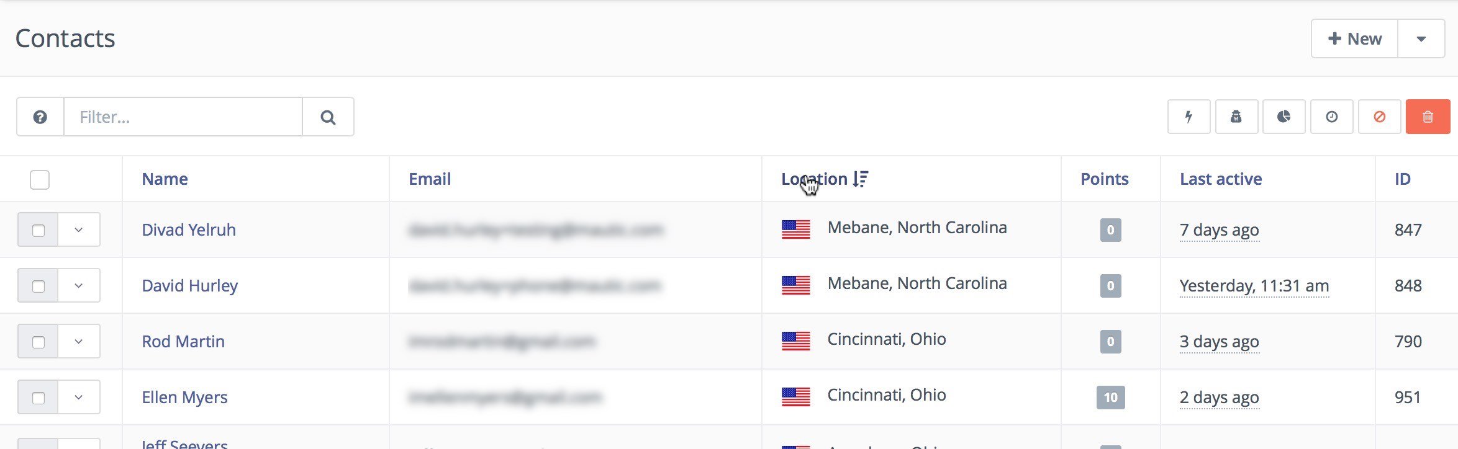Check the select-all contacts checkbox
The width and height of the screenshot is (1458, 449).
(39, 180)
